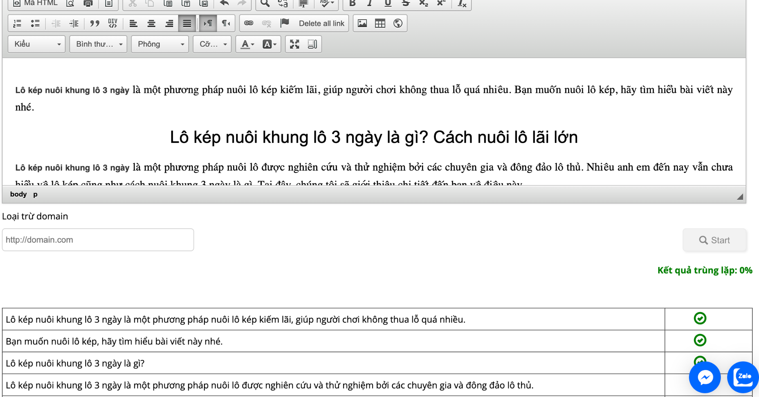The width and height of the screenshot is (759, 397).
Task: Insert an anchor with the flag icon
Action: pyautogui.click(x=285, y=23)
